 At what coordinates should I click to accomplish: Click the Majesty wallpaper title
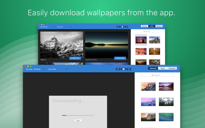tap(43, 60)
